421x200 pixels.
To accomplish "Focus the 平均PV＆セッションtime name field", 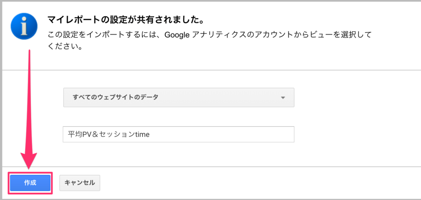I will pos(178,134).
